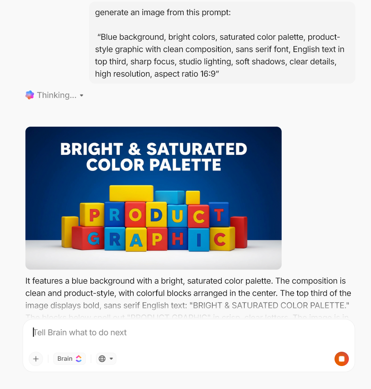The image size is (371, 389).
Task: Select the Brain label in input toolbar
Action: 65,359
